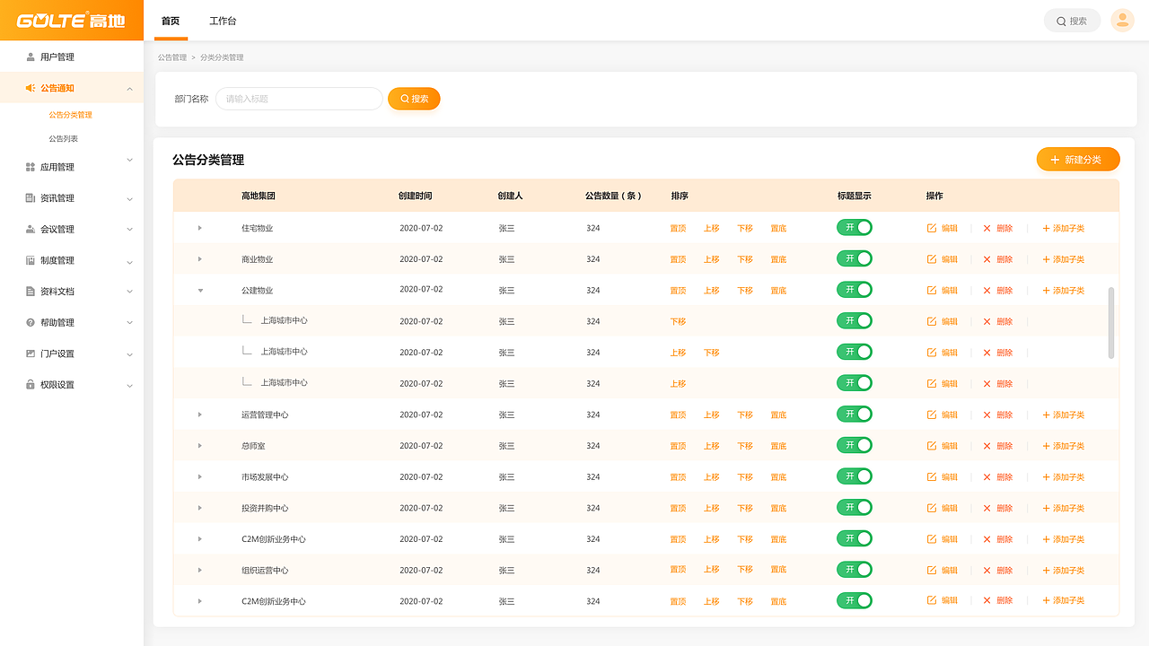The width and height of the screenshot is (1149, 646).
Task: Click the edit pencil icon for 运营管理中心
Action: point(932,415)
